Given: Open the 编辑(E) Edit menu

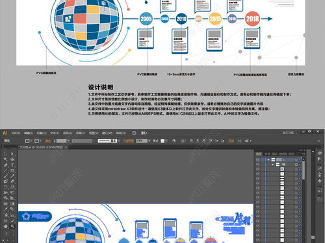Looking at the screenshot, I should 29,133.
